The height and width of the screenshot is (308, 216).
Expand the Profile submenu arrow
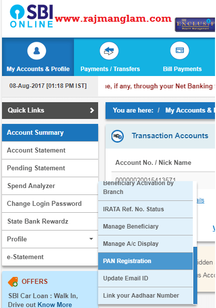click(x=91, y=239)
